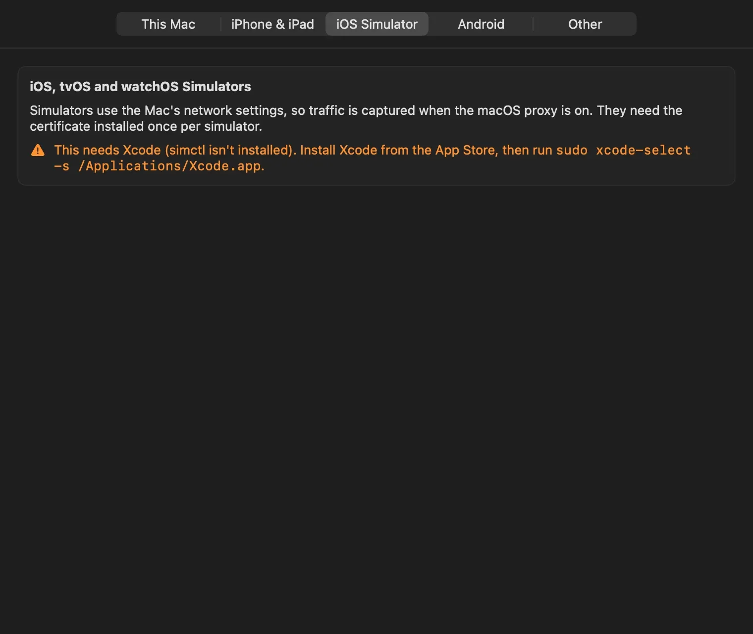Open the iPhone & iPad tab
The width and height of the screenshot is (753, 634).
[272, 24]
